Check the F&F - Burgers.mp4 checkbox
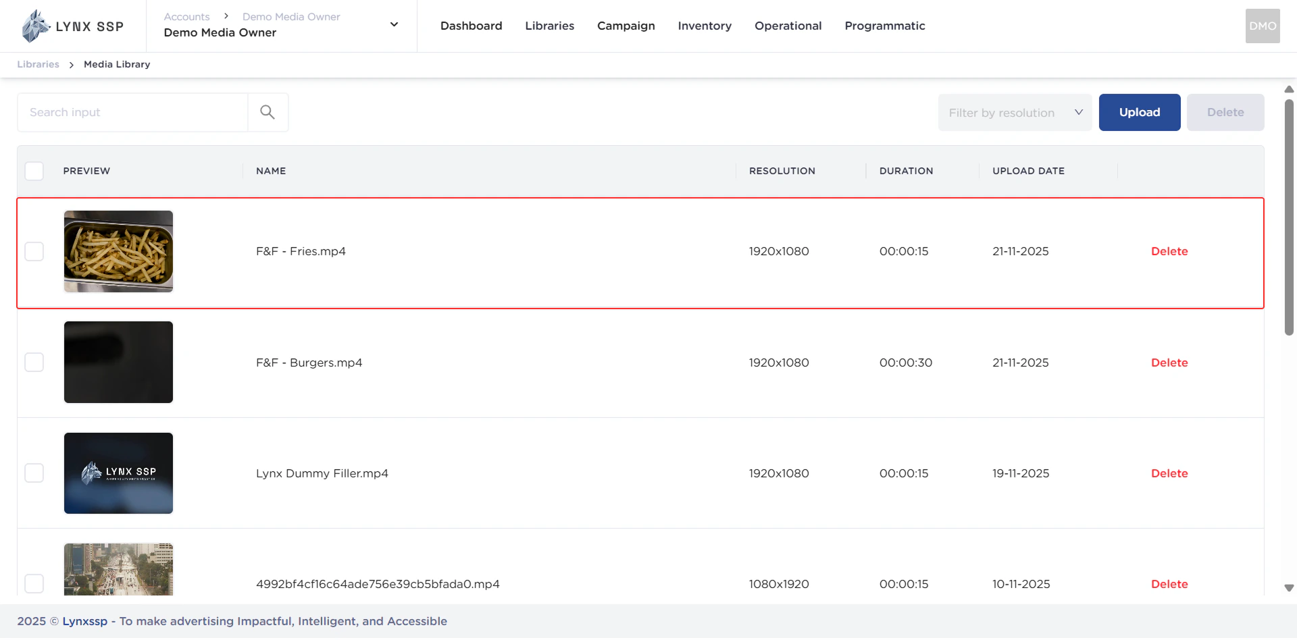 [34, 363]
